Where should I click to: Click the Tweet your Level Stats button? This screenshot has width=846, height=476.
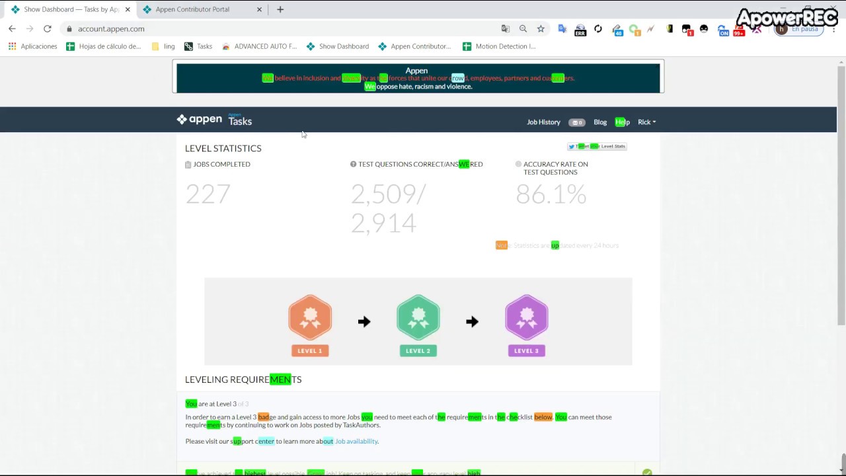597,146
